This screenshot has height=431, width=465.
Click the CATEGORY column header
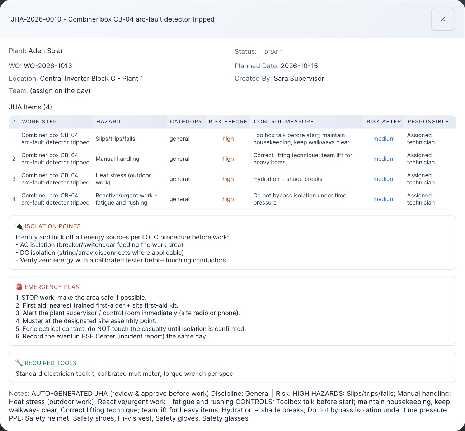point(186,122)
